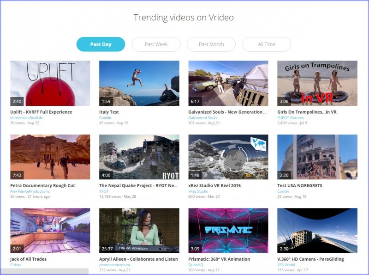Select the Past Day filter

pos(101,44)
